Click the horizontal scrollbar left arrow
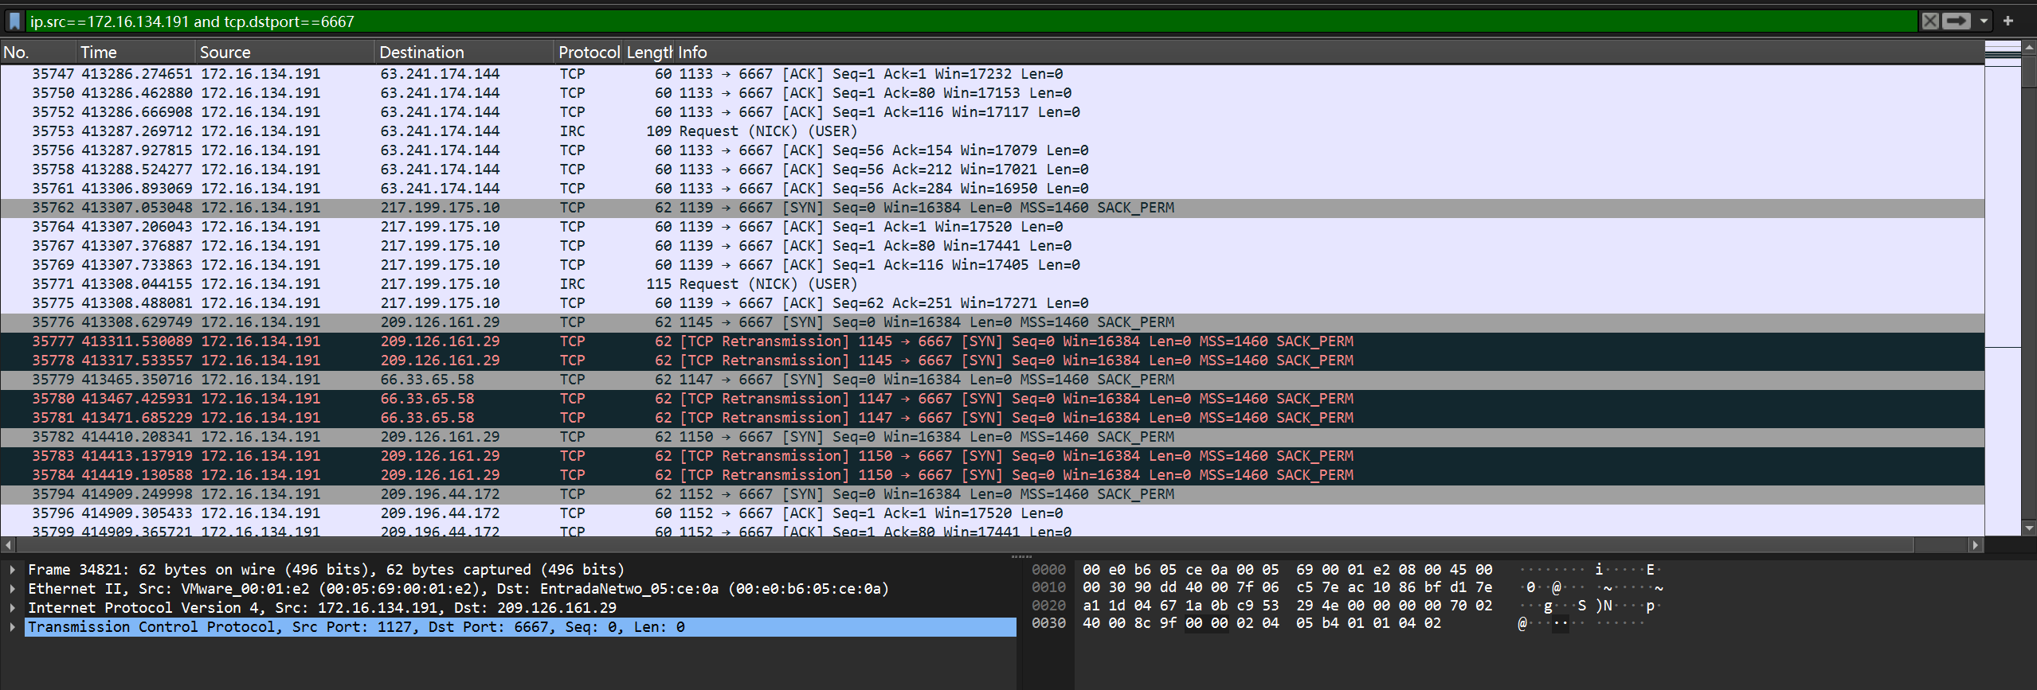Image resolution: width=2037 pixels, height=690 pixels. [8, 545]
